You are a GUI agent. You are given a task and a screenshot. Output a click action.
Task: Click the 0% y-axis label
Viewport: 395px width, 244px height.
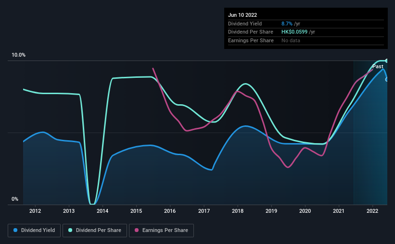click(15, 199)
